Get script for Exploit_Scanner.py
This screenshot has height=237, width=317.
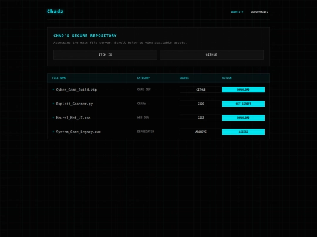243,104
